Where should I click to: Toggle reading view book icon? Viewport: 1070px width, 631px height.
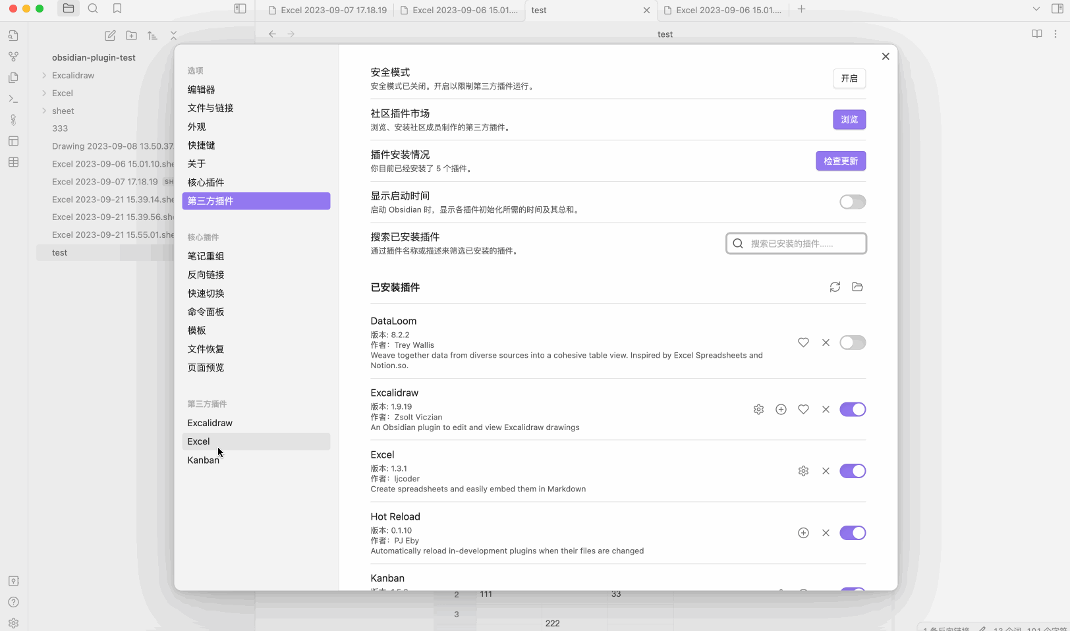(x=1036, y=34)
